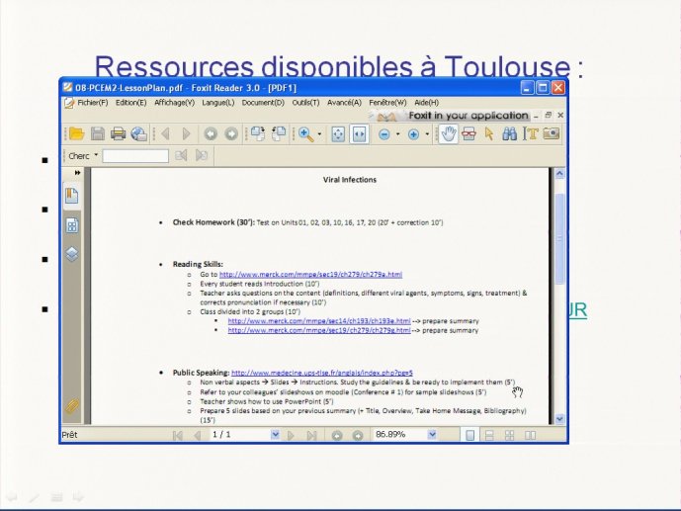Select Facing pages layout in status bar
The image size is (681, 511).
pyautogui.click(x=530, y=435)
